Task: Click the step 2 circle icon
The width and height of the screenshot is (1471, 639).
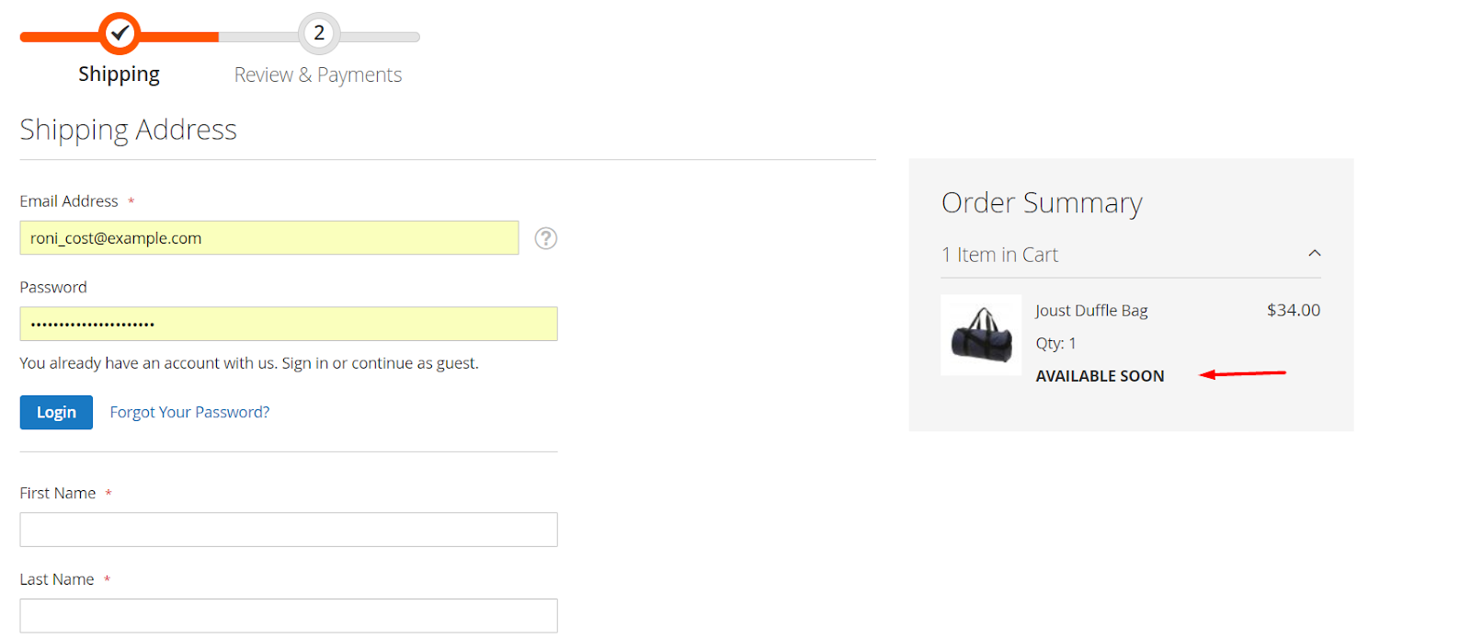Action: (319, 34)
